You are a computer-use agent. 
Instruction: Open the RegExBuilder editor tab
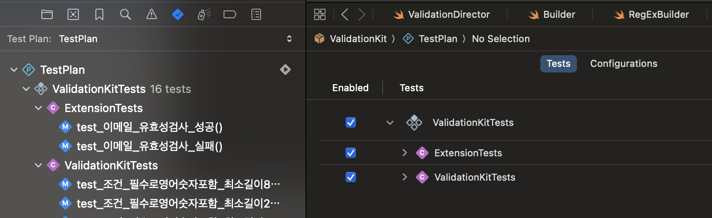(x=651, y=14)
